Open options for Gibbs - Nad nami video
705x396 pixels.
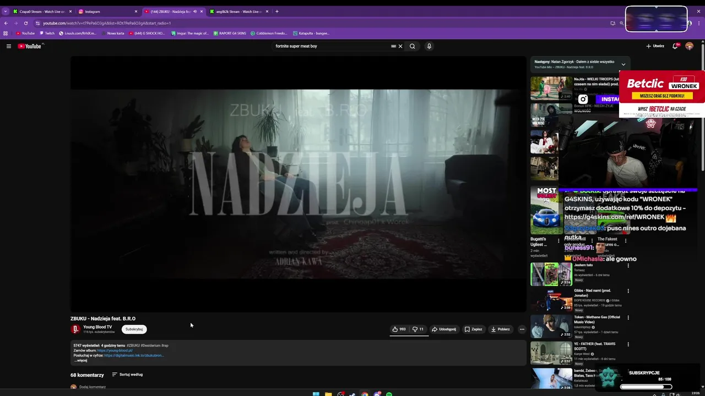coord(628,291)
